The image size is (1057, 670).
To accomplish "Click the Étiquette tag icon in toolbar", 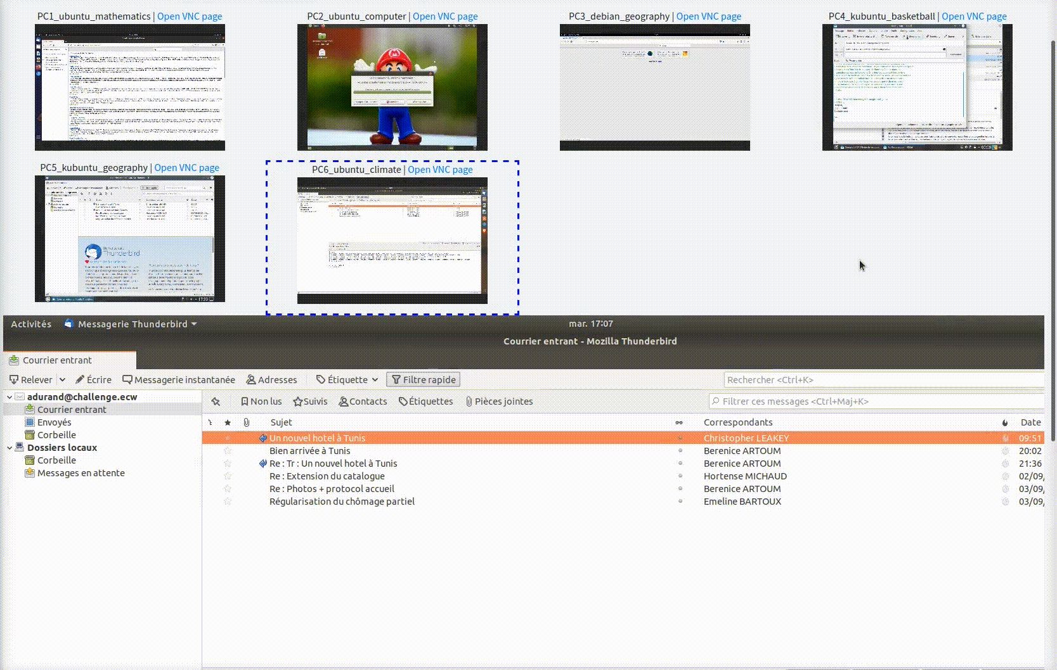I will [321, 380].
